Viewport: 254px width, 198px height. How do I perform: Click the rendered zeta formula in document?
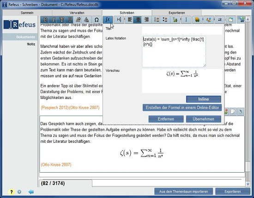point(142,153)
